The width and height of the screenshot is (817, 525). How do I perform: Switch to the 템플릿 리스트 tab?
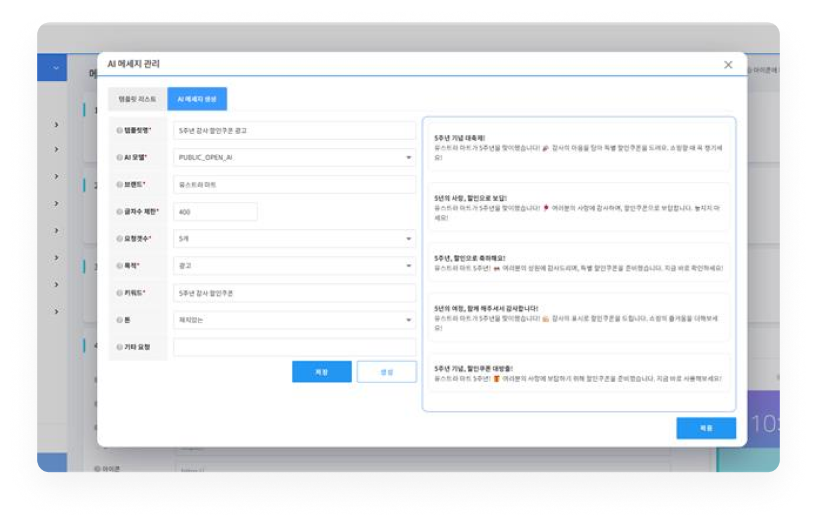pos(137,99)
